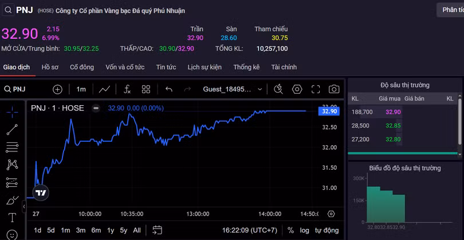Click total volume 10,257,100
Image resolution: width=464 pixels, height=240 pixels.
[272, 49]
